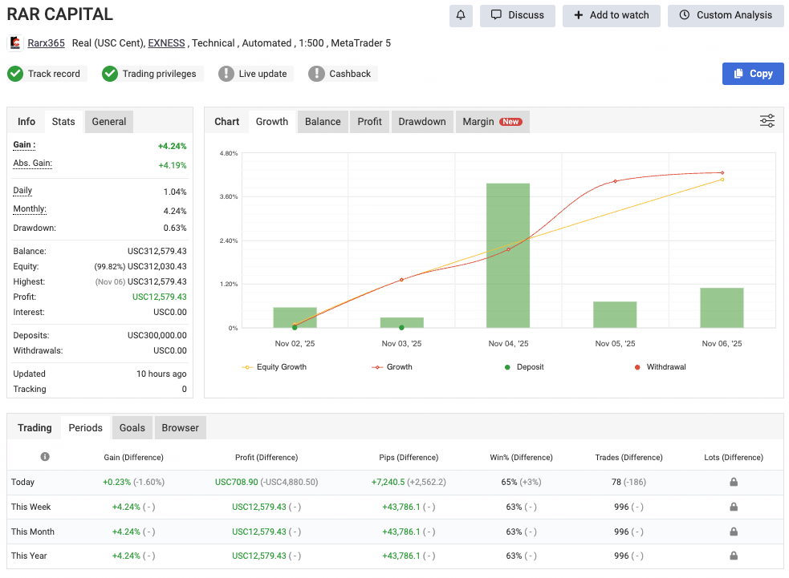Viewport: 789px width, 578px height.
Task: Toggle Equity Growth series in legend
Action: pos(274,367)
